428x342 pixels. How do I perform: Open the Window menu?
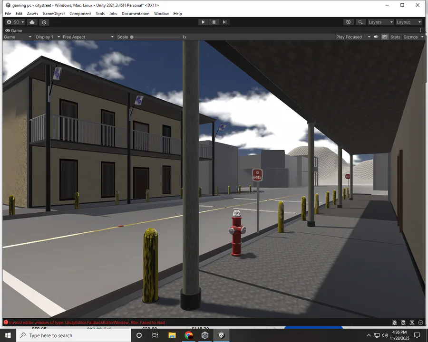pos(162,14)
